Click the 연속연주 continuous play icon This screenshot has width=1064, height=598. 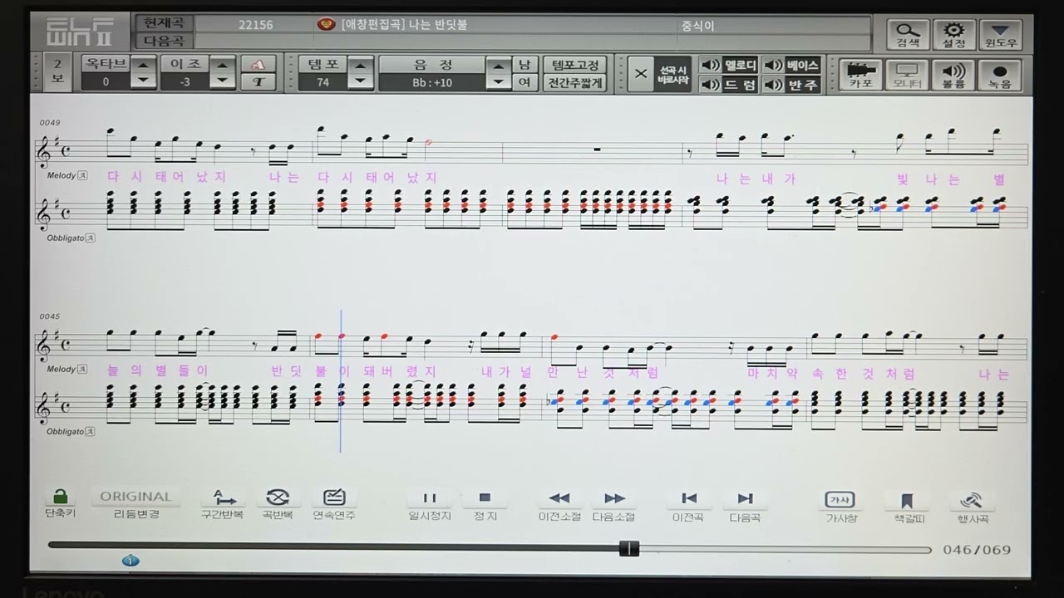334,503
